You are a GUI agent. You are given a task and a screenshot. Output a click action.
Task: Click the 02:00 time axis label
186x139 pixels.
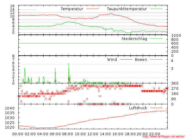(x=30, y=134)
